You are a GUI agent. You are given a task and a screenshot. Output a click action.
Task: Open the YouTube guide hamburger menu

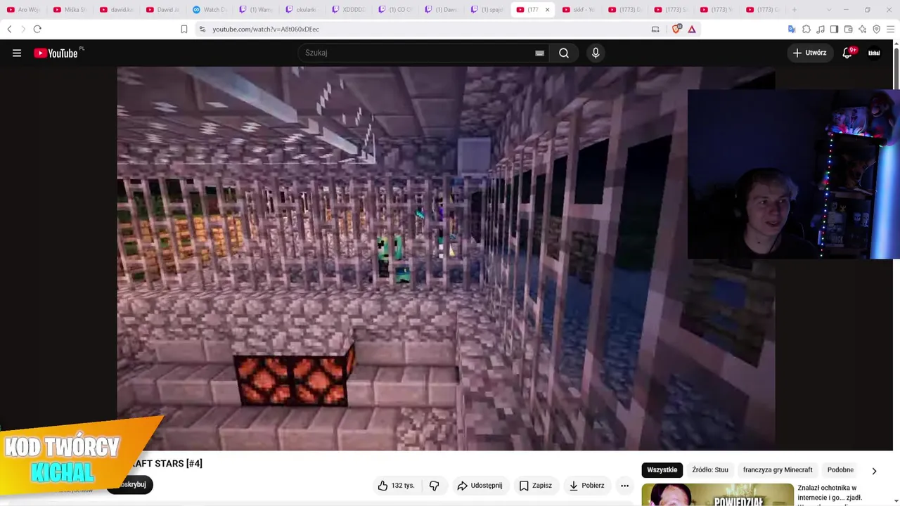(x=17, y=53)
